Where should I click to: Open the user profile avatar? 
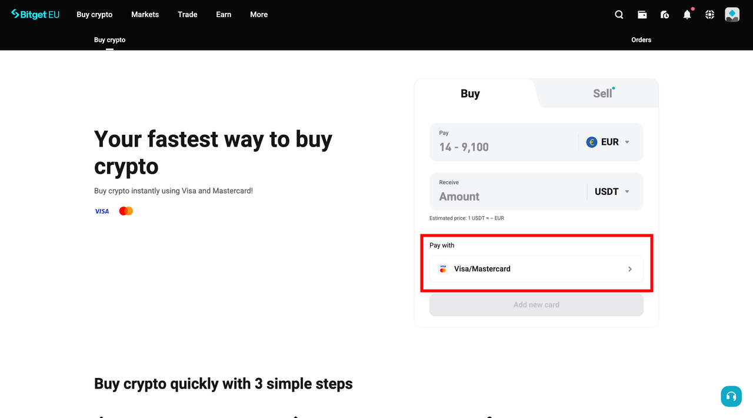pos(732,15)
